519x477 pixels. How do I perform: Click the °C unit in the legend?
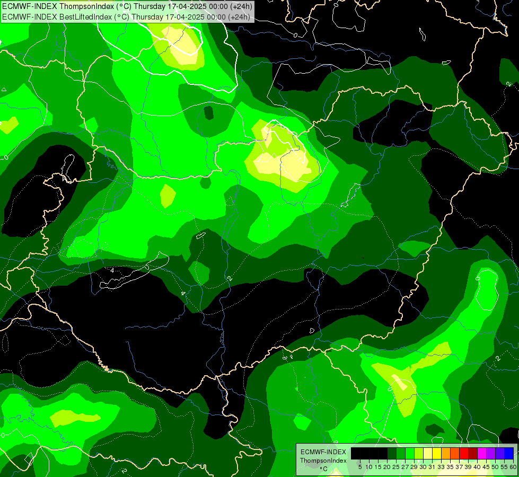323,469
